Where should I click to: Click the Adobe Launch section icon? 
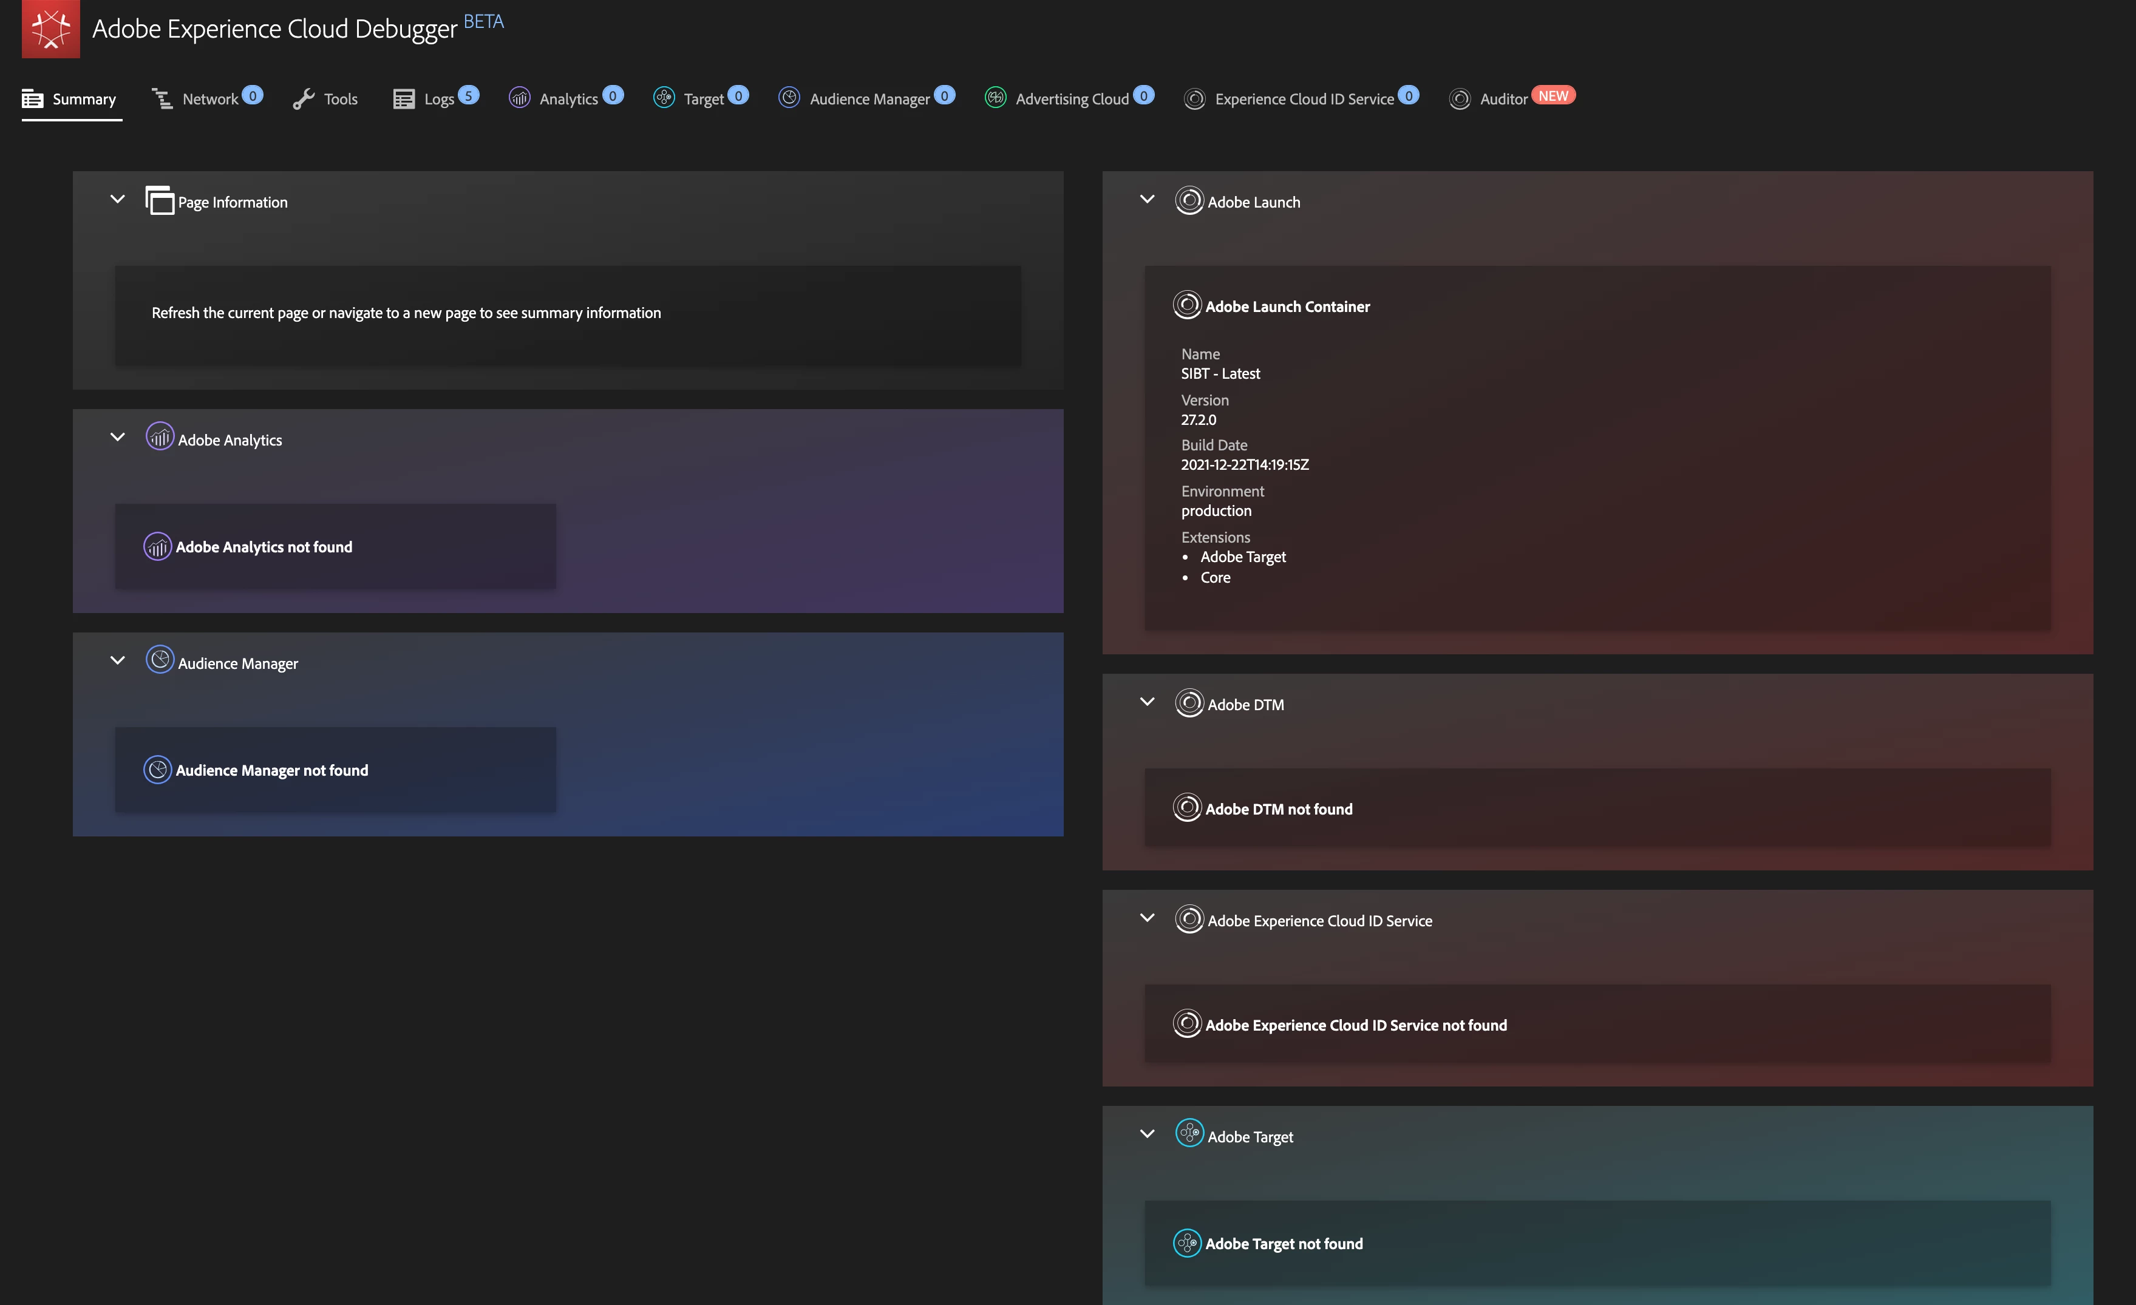1188,201
